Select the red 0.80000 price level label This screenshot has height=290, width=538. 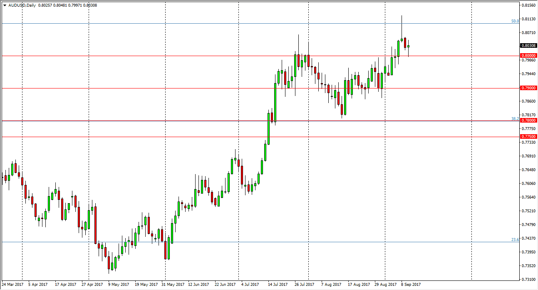528,55
